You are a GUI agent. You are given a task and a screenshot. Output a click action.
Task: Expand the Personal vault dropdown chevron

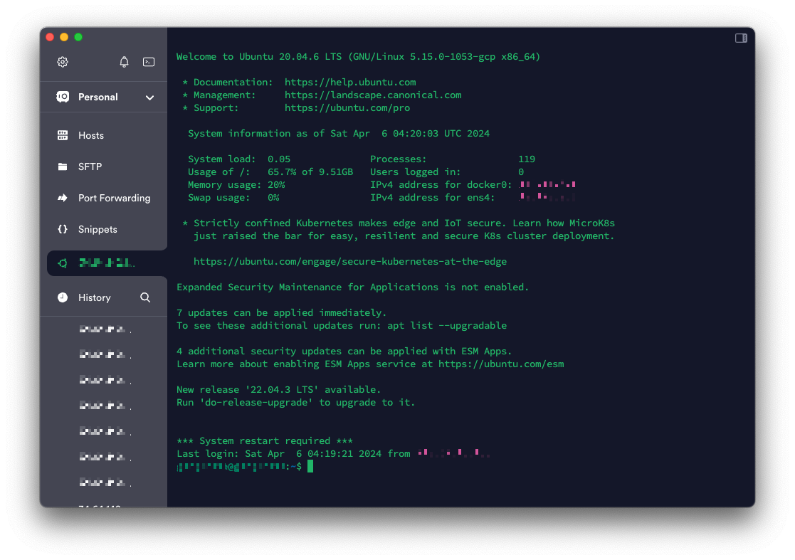pyautogui.click(x=149, y=97)
